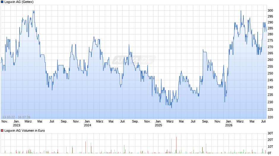
Task: Click the 260 price axis label
Action: [x=270, y=60]
